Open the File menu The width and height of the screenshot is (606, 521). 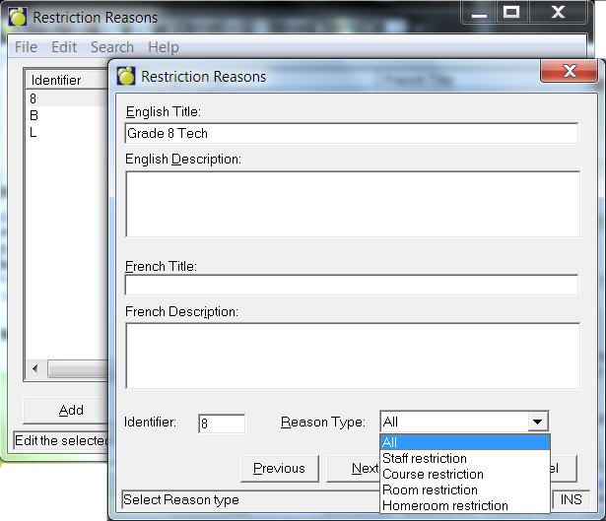[x=27, y=47]
